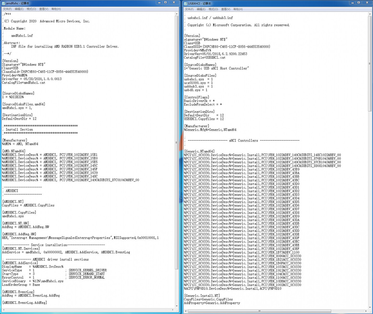The height and width of the screenshot is (314, 373).
Task: Open the 帮助(H) menu in USBXHCI window
Action: point(238,9)
